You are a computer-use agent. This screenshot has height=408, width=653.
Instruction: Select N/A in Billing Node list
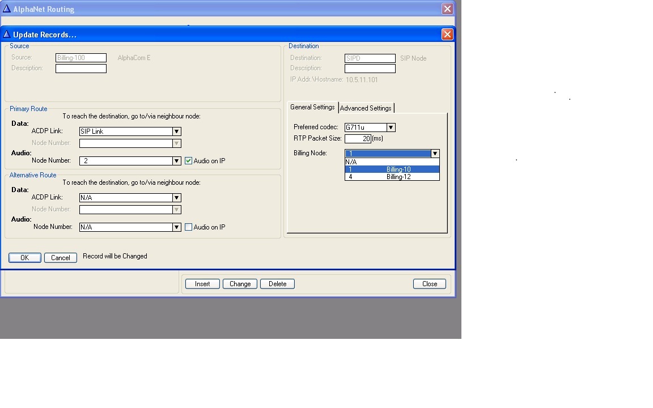pos(392,162)
